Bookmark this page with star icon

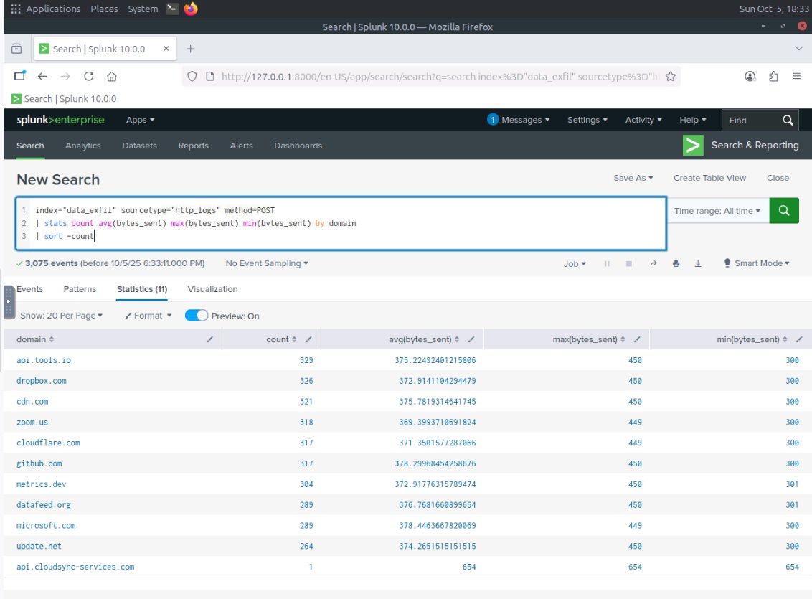pyautogui.click(x=671, y=77)
